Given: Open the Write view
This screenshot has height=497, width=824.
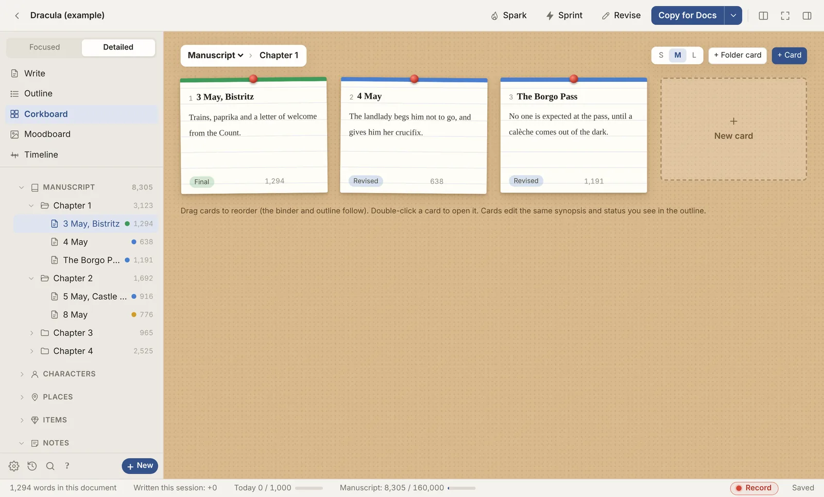Looking at the screenshot, I should (x=82, y=74).
